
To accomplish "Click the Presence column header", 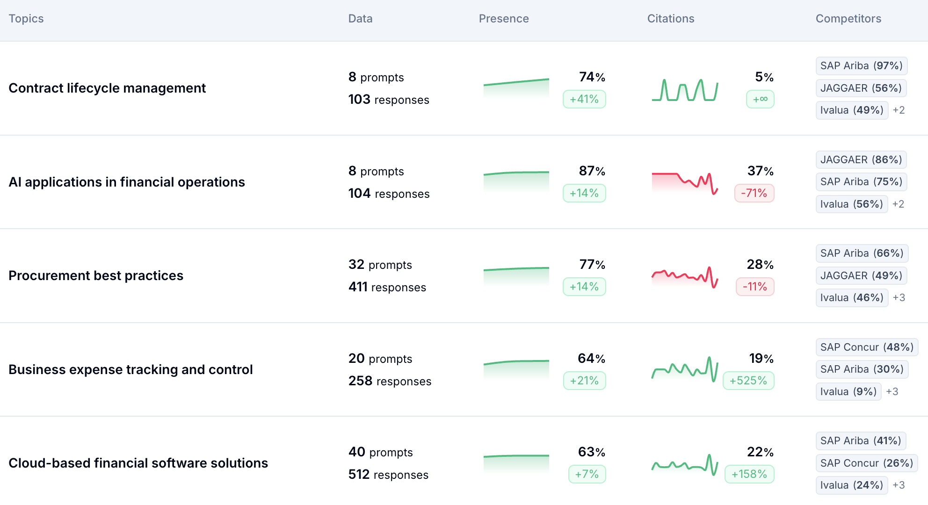I will click(x=503, y=18).
